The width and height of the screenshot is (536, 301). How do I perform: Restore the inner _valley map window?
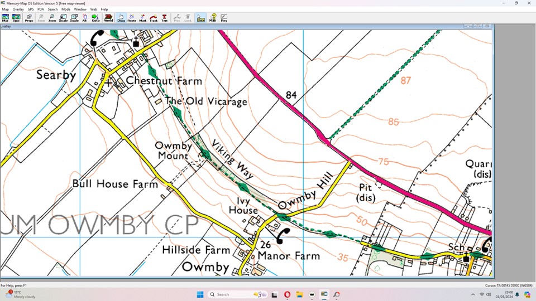(x=477, y=26)
